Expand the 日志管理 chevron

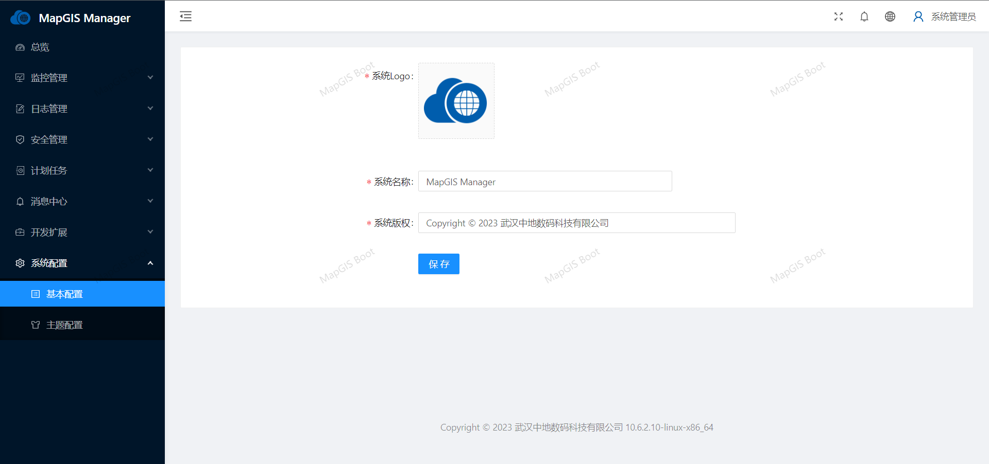[x=150, y=108]
